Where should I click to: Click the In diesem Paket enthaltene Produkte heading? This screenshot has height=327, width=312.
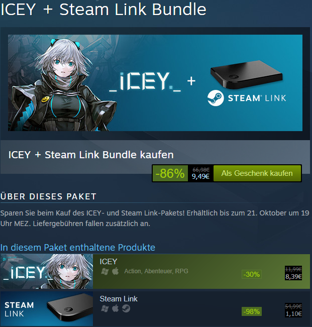pos(78,248)
